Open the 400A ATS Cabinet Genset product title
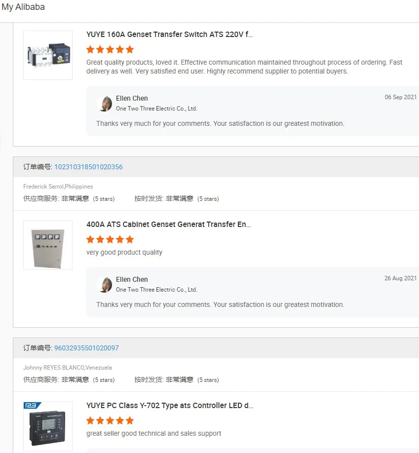The height and width of the screenshot is (453, 419). [x=168, y=225]
